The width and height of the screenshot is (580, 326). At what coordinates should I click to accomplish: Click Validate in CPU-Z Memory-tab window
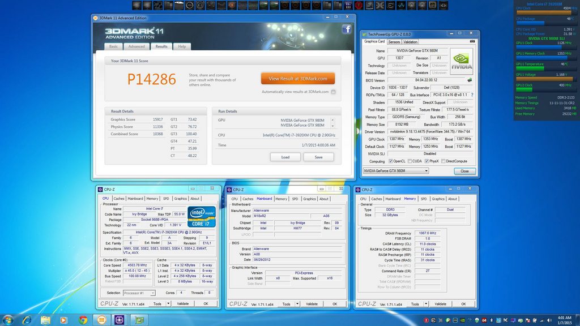tap(440, 304)
